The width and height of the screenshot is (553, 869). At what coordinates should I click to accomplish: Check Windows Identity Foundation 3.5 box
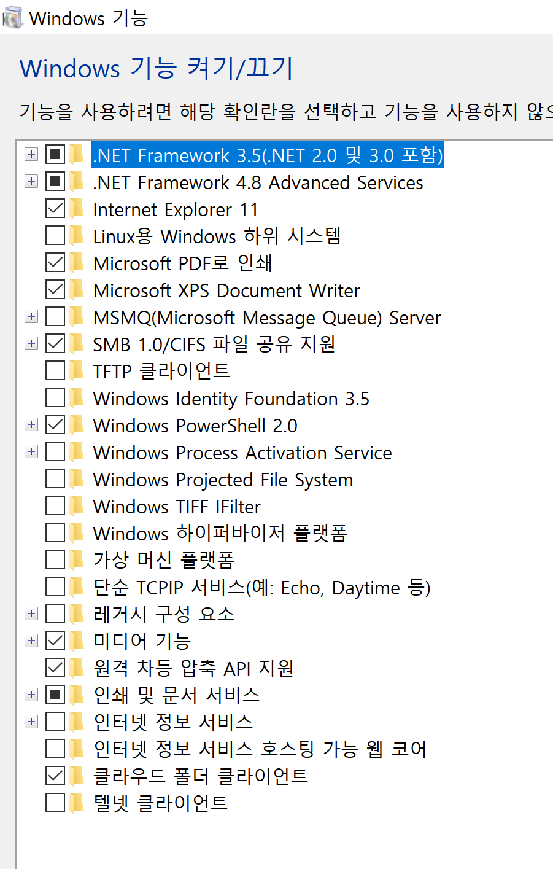pyautogui.click(x=55, y=397)
